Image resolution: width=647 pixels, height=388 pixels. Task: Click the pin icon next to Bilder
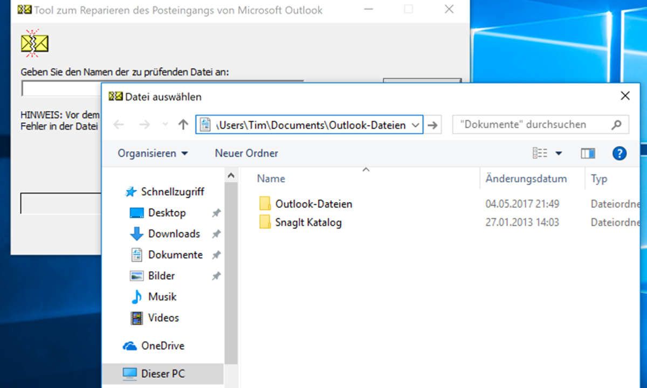[216, 276]
